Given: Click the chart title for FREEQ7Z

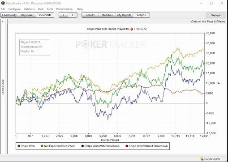Looking at the screenshot, I should pos(117,29).
